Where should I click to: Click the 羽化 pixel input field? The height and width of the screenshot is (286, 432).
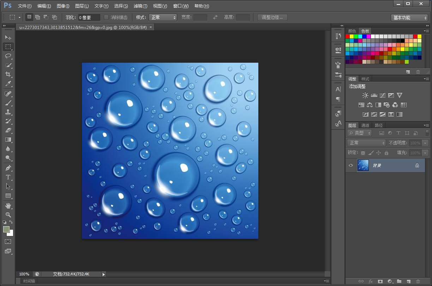coord(89,17)
